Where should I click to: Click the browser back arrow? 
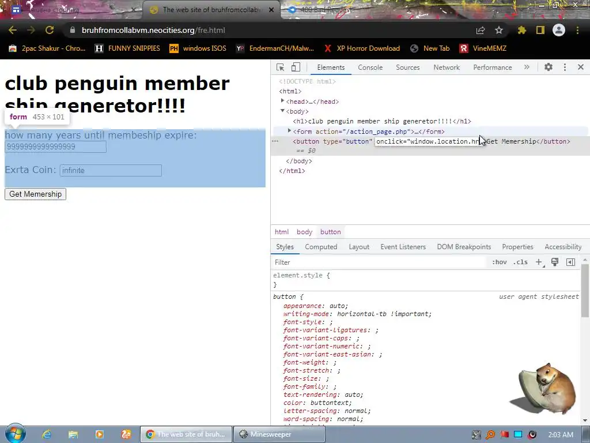pyautogui.click(x=13, y=30)
